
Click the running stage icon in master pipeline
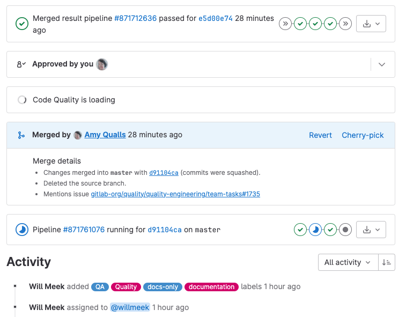tap(315, 230)
